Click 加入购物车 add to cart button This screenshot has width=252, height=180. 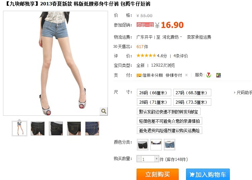coord(208,174)
